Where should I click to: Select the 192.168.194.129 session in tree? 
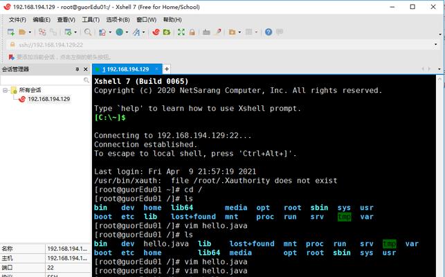click(49, 99)
